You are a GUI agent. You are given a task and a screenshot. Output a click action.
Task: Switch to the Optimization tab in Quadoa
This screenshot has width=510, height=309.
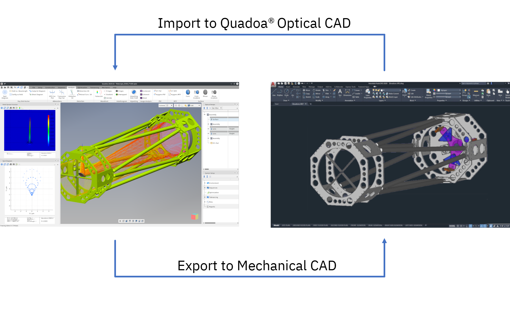82,88
